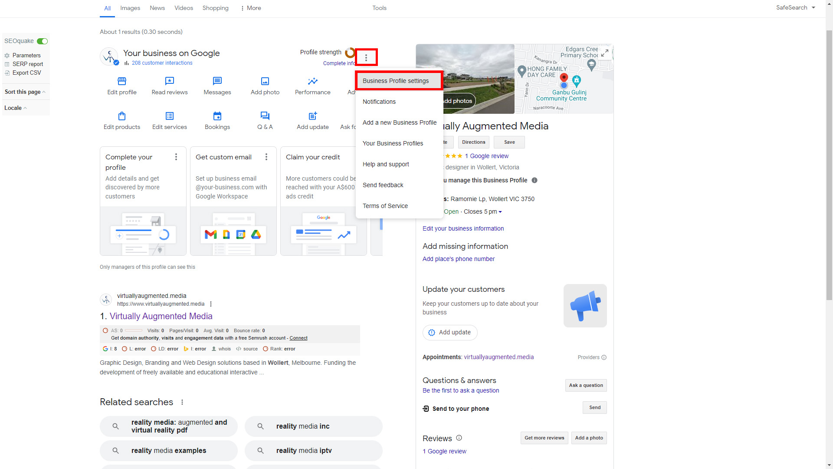Click the Profile strength progress ring
Viewport: 833px width, 469px height.
[x=350, y=53]
